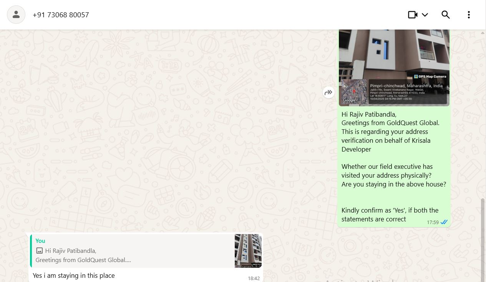Click the quoted reply building thumbnail
Image resolution: width=486 pixels, height=282 pixels.
click(x=248, y=251)
